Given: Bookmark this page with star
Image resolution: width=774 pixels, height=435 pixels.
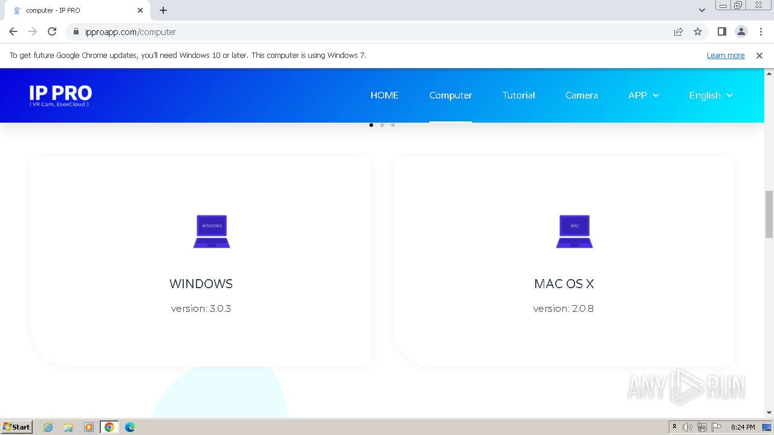Looking at the screenshot, I should click(698, 31).
